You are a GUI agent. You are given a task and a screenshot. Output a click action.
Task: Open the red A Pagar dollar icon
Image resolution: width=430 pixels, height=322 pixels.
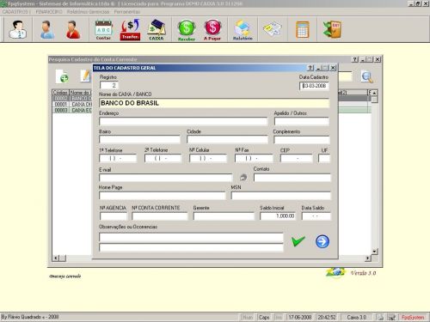click(212, 30)
